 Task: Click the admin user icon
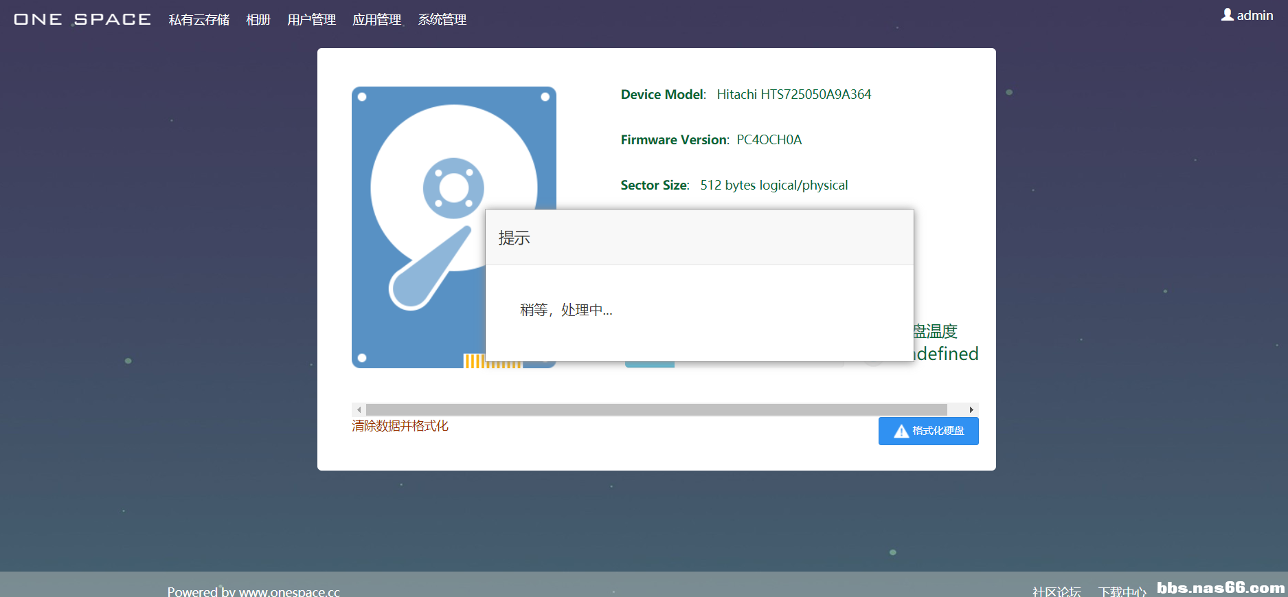pyautogui.click(x=1227, y=14)
